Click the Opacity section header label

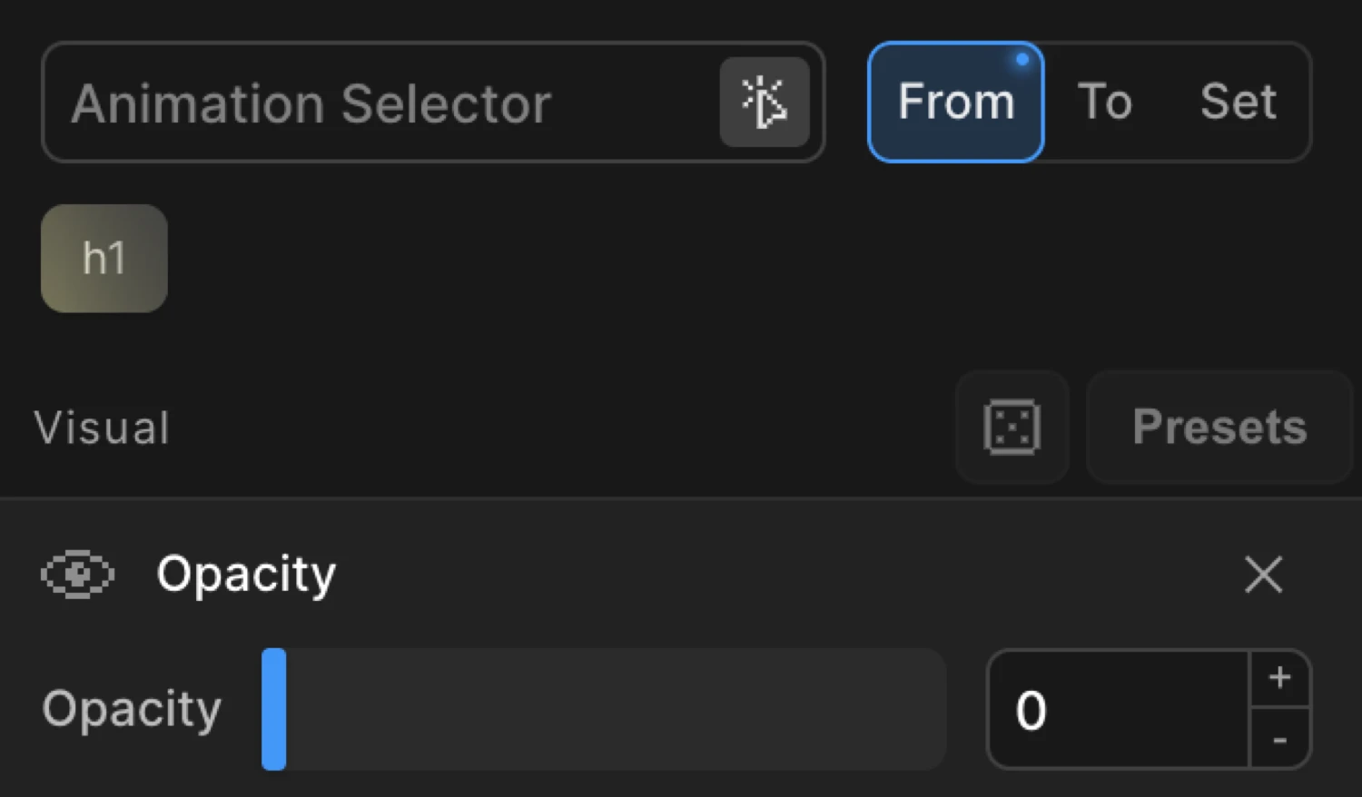[246, 574]
